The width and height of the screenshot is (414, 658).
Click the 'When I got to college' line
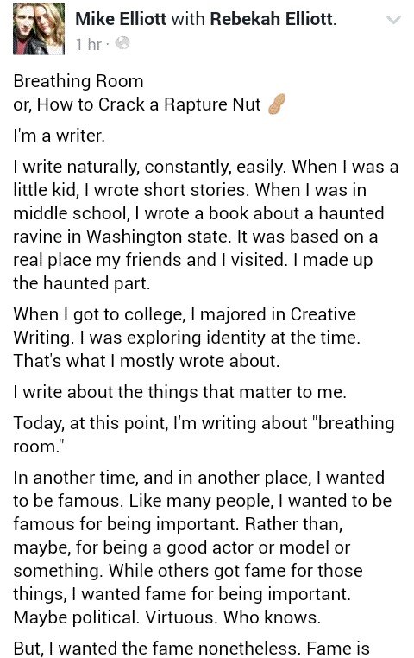(x=185, y=314)
